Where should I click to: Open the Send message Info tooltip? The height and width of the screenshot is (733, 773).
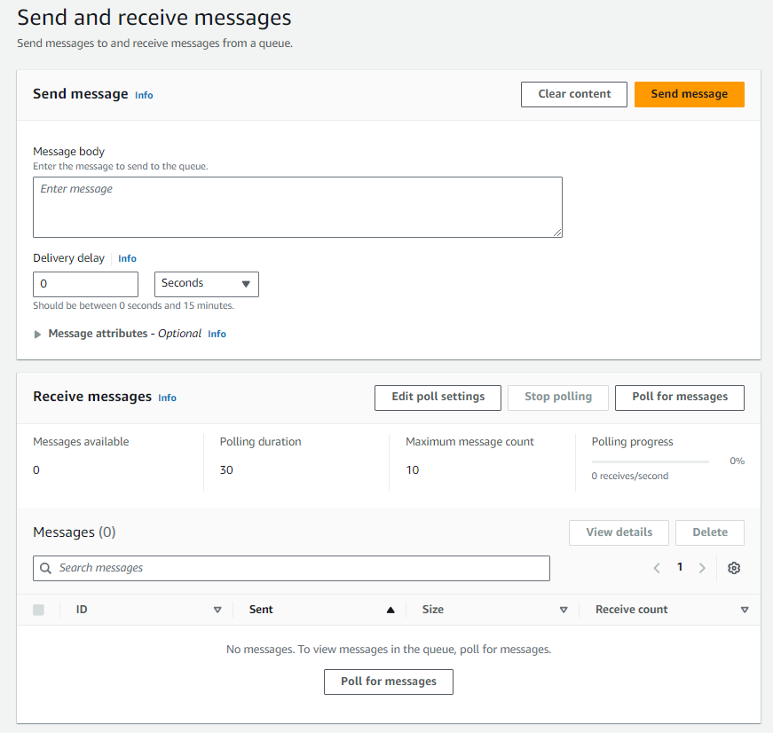point(144,95)
